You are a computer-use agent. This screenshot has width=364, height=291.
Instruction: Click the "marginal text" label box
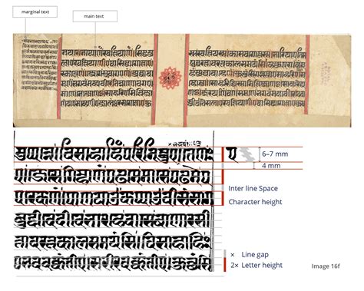(35, 12)
